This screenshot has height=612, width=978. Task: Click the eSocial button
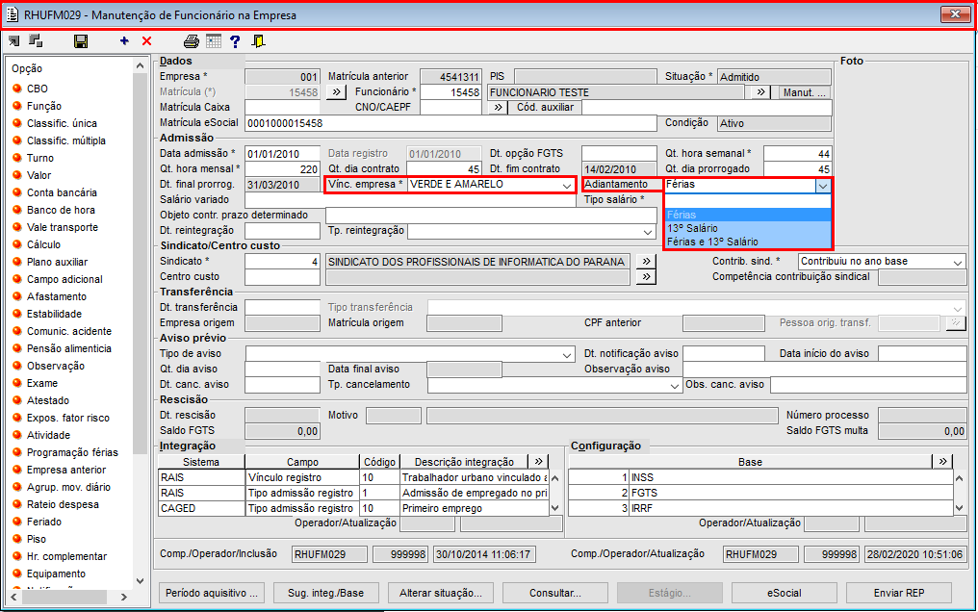[x=784, y=593]
